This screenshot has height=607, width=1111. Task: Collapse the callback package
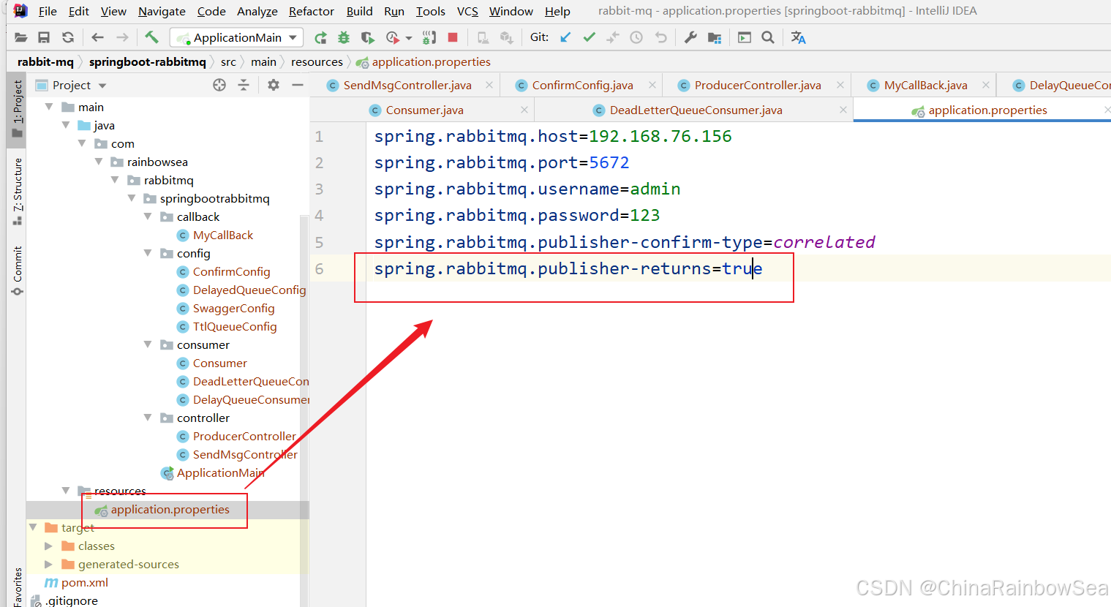[148, 216]
